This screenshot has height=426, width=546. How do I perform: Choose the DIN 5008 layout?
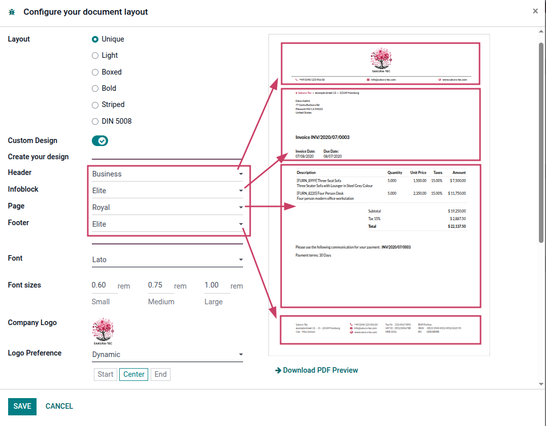(95, 122)
